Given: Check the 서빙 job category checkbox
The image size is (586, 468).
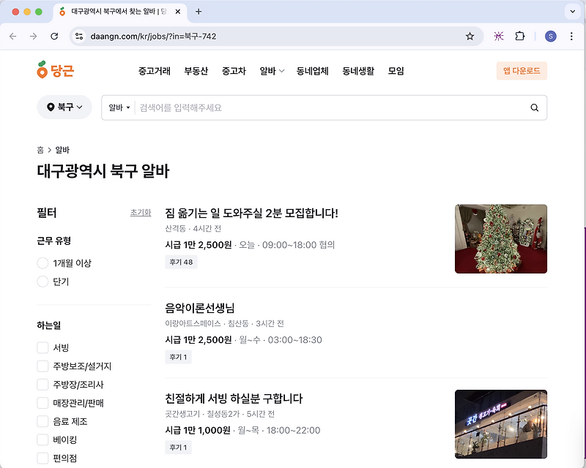Looking at the screenshot, I should pos(42,348).
